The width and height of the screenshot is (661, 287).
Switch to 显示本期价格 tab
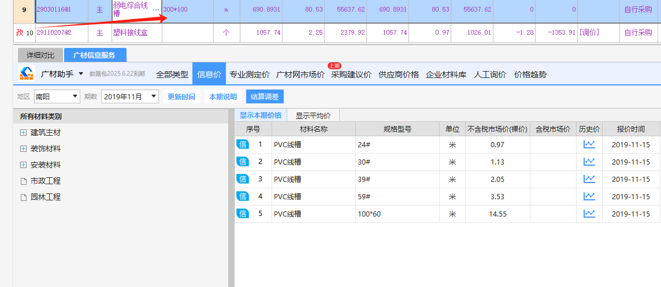click(x=261, y=115)
